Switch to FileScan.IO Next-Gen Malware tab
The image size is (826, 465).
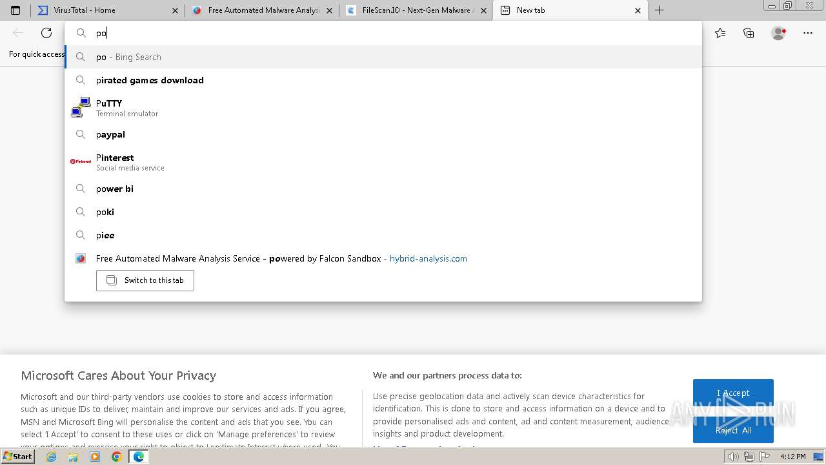tap(416, 10)
